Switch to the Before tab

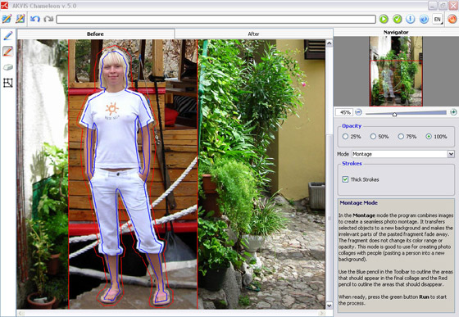pos(95,34)
